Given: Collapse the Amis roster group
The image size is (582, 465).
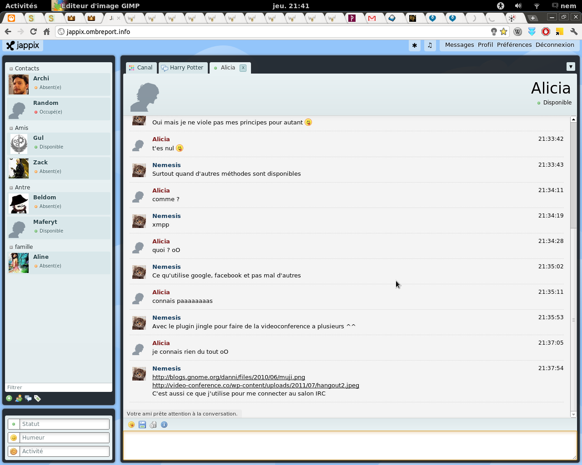Looking at the screenshot, I should [11, 128].
